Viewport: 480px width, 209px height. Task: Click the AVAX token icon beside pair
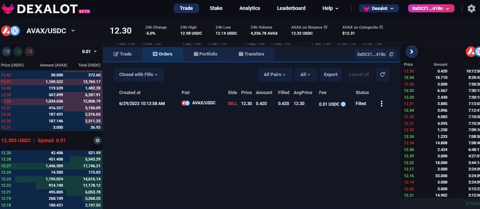(6, 31)
